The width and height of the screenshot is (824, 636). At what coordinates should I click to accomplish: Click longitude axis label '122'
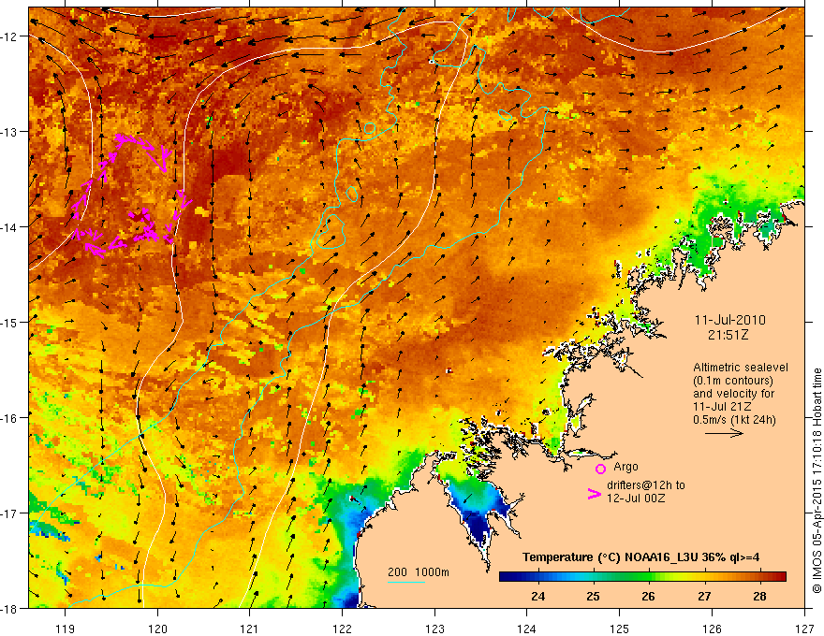pyautogui.click(x=342, y=629)
